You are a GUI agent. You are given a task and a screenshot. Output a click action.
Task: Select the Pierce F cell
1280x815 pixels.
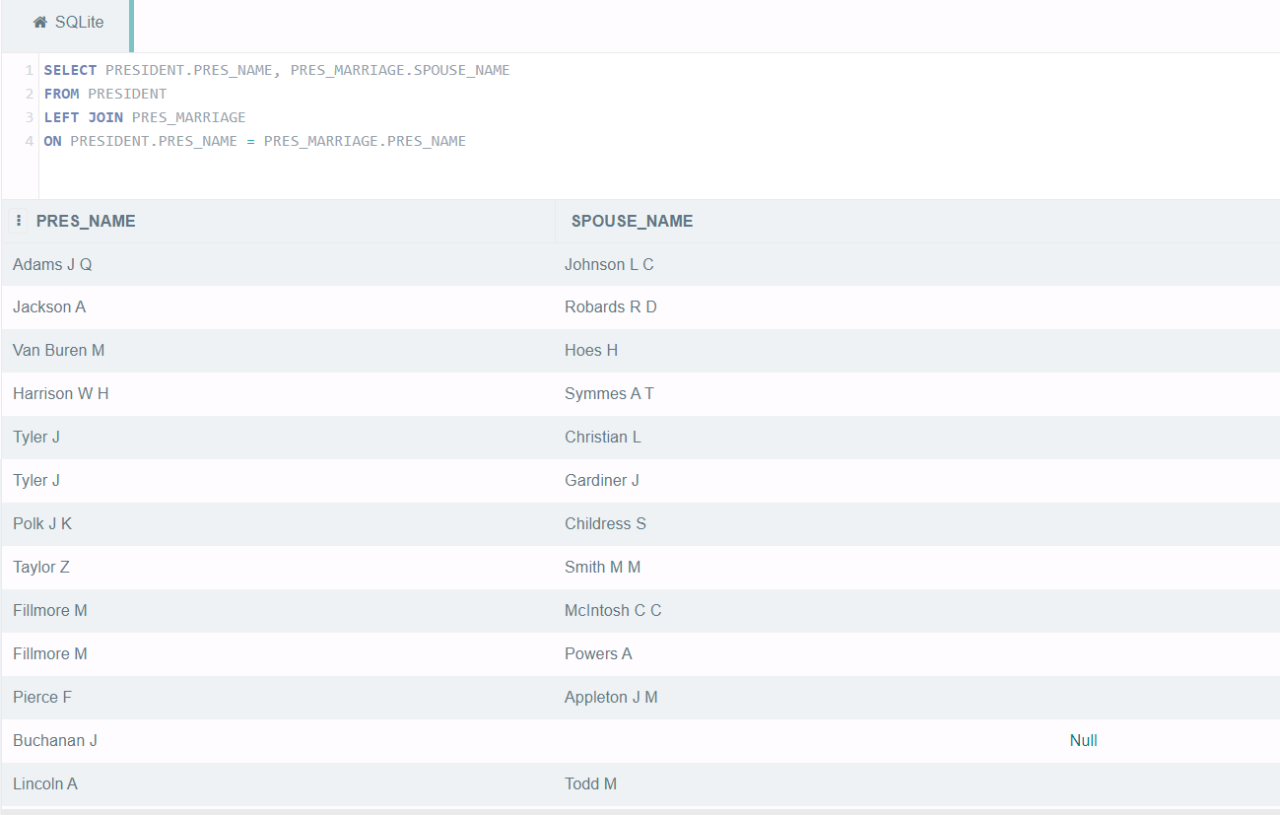(279, 698)
